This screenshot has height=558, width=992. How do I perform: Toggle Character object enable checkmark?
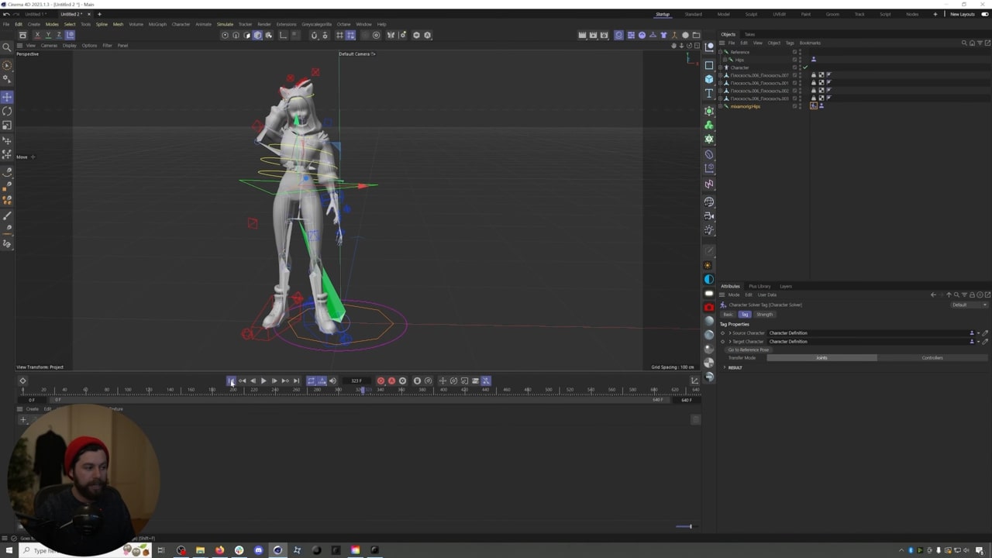pyautogui.click(x=805, y=67)
